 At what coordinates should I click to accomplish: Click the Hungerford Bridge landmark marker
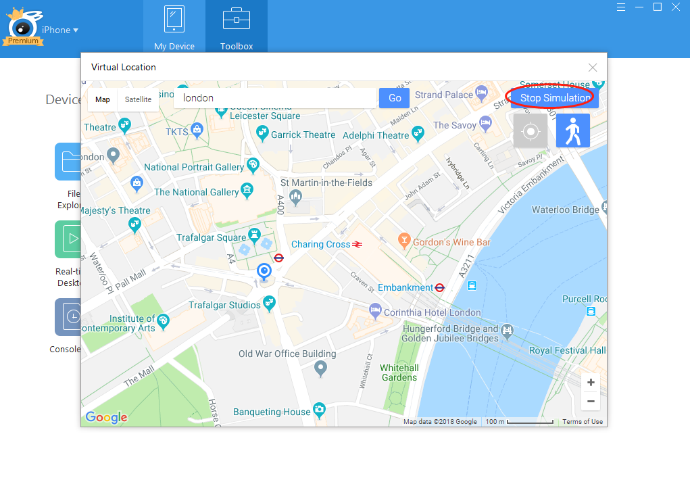point(507,331)
